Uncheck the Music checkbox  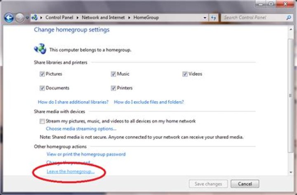[113, 74]
